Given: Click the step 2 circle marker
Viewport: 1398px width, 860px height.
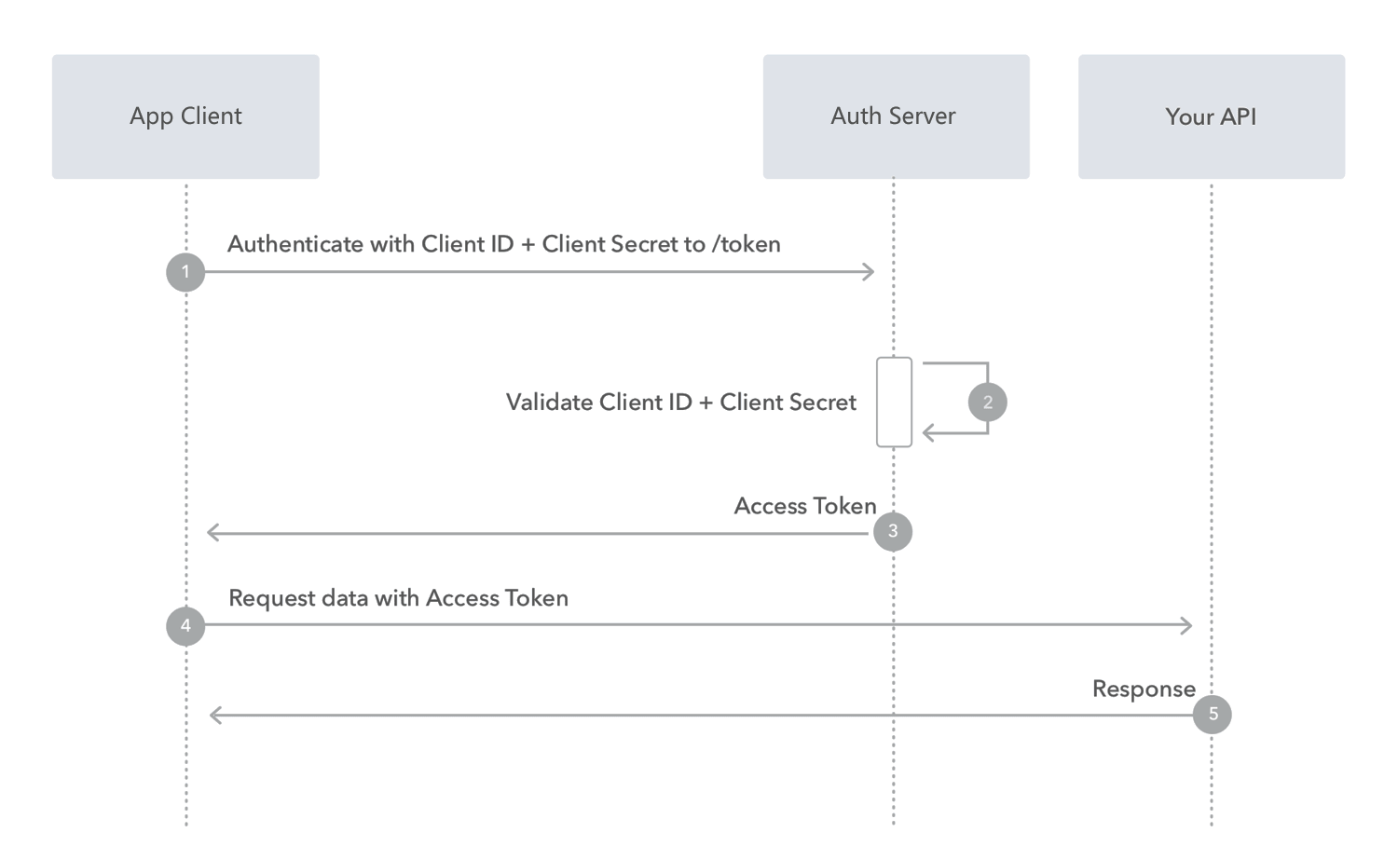Looking at the screenshot, I should click(x=988, y=403).
